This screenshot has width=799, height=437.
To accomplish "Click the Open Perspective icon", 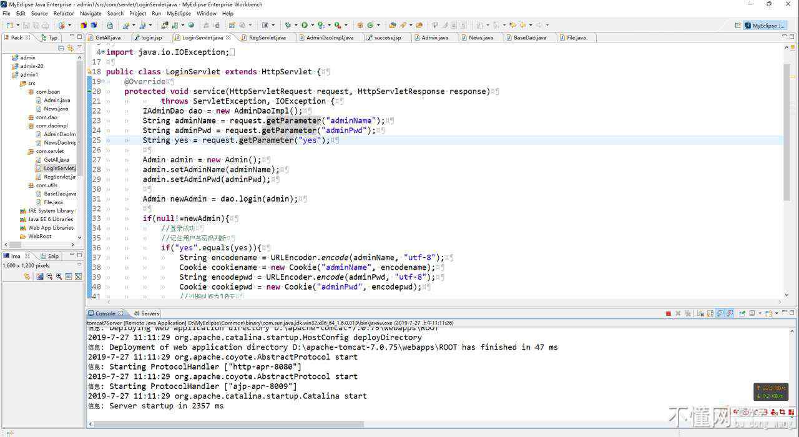I will pyautogui.click(x=738, y=26).
